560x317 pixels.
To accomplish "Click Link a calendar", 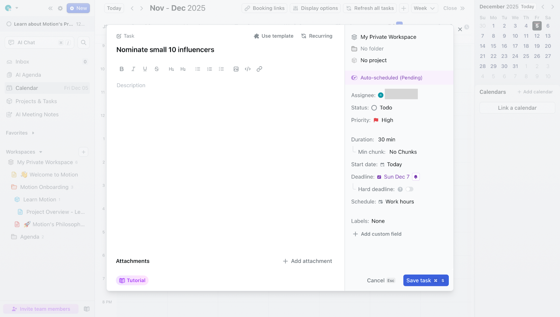I will (517, 107).
